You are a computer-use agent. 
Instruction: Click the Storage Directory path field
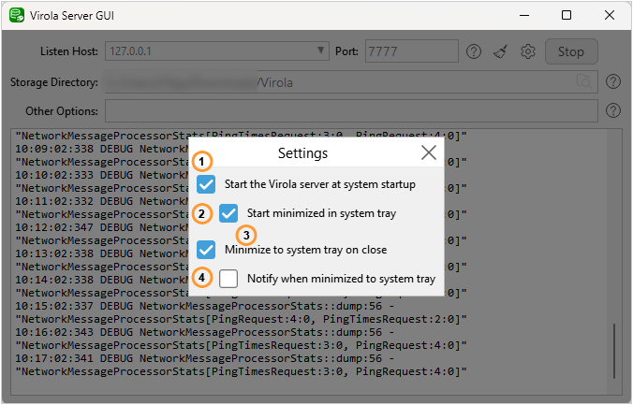coord(351,82)
